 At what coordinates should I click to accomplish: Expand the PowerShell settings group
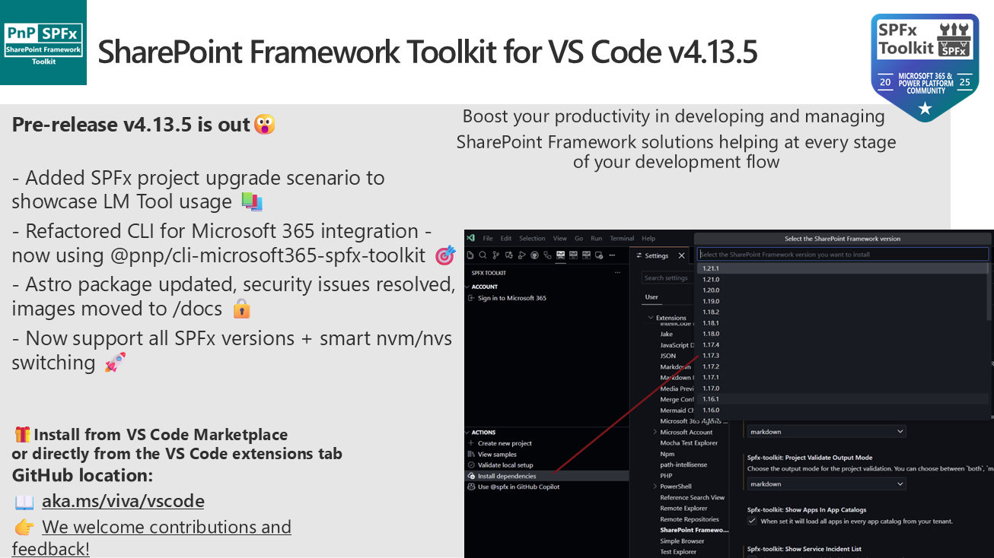(655, 487)
